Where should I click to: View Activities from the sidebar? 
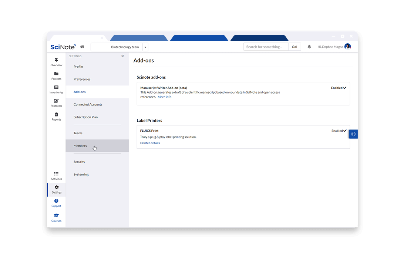coord(56,176)
